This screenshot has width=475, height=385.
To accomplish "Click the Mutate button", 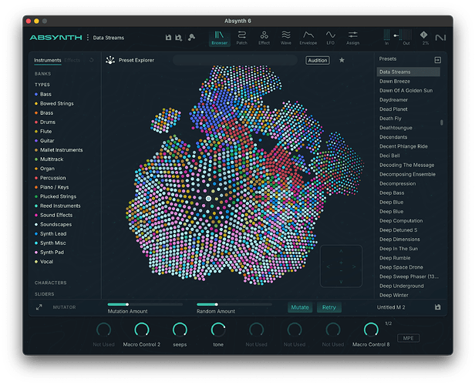I will (300, 307).
